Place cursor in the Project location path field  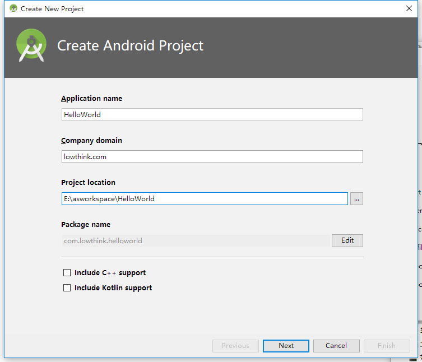point(205,199)
